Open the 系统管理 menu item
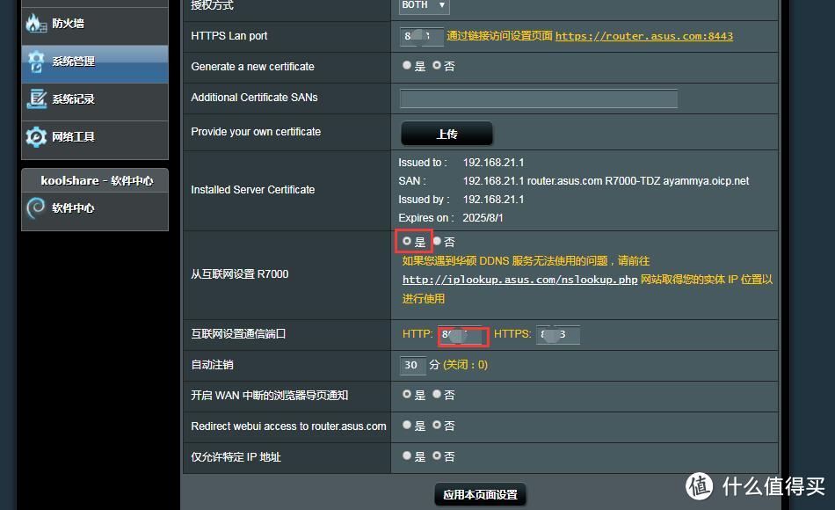This screenshot has height=510, width=835. [95, 64]
